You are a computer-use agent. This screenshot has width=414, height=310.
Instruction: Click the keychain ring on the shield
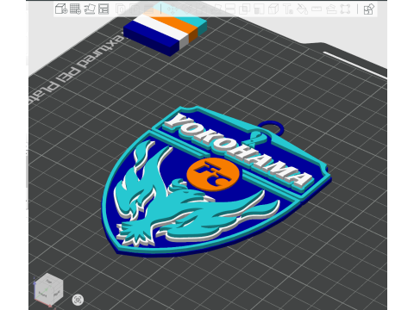coord(272,127)
